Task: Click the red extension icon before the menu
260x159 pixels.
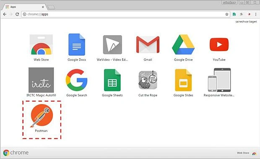Action: coord(249,14)
